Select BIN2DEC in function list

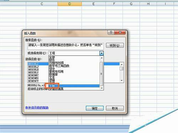(33, 75)
